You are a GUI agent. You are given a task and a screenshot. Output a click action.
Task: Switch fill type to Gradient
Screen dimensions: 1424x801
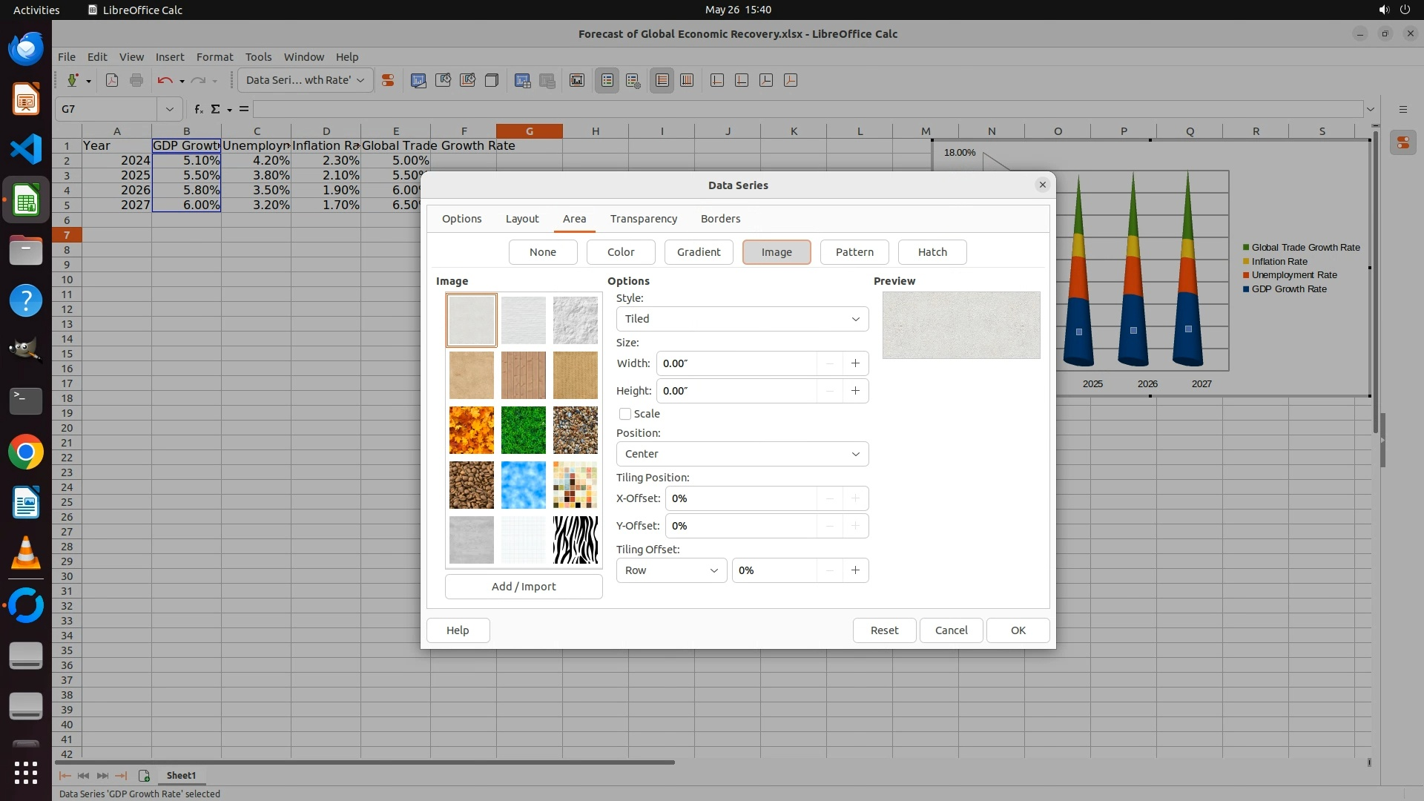point(699,252)
